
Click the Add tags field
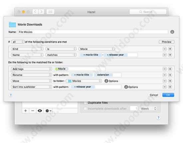point(80,69)
